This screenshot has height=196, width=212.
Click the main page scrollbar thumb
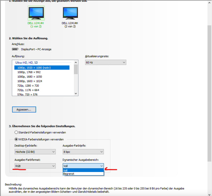[209, 93]
